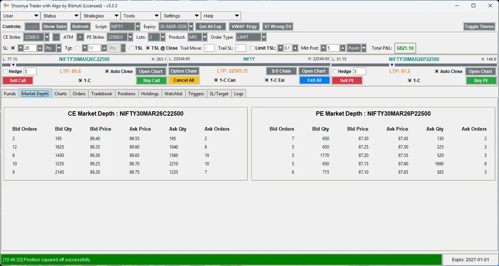Switch to the SL/Target tab
The image size is (499, 266).
pos(219,94)
